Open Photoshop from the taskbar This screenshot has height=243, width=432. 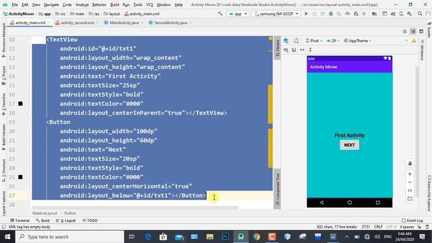tap(225, 237)
